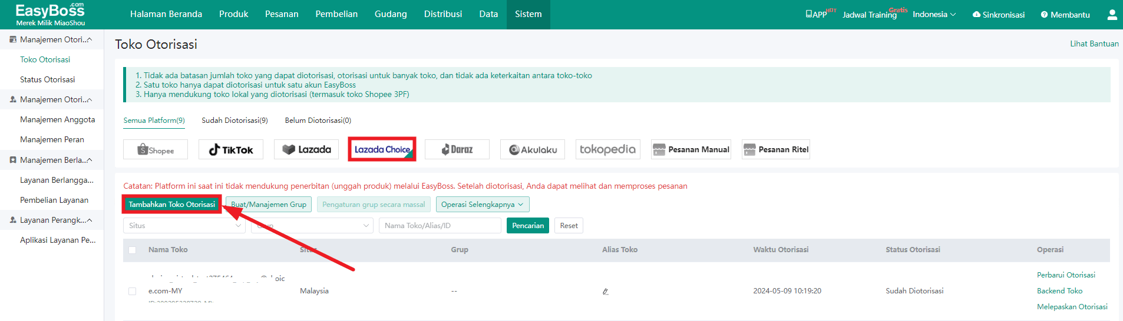
Task: Expand the Operasi Selengkapnya dropdown
Action: pyautogui.click(x=483, y=205)
